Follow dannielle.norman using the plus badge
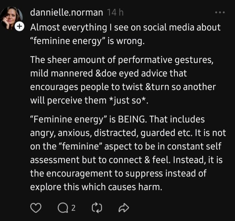 [x=20, y=26]
